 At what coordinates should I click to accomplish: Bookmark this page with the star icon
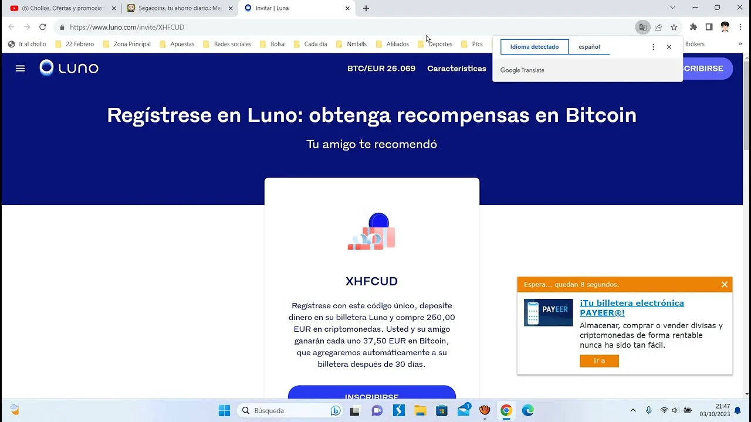[674, 27]
